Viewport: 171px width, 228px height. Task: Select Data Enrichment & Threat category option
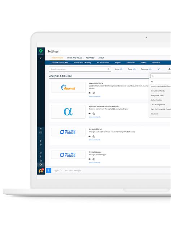pyautogui.click(x=161, y=109)
